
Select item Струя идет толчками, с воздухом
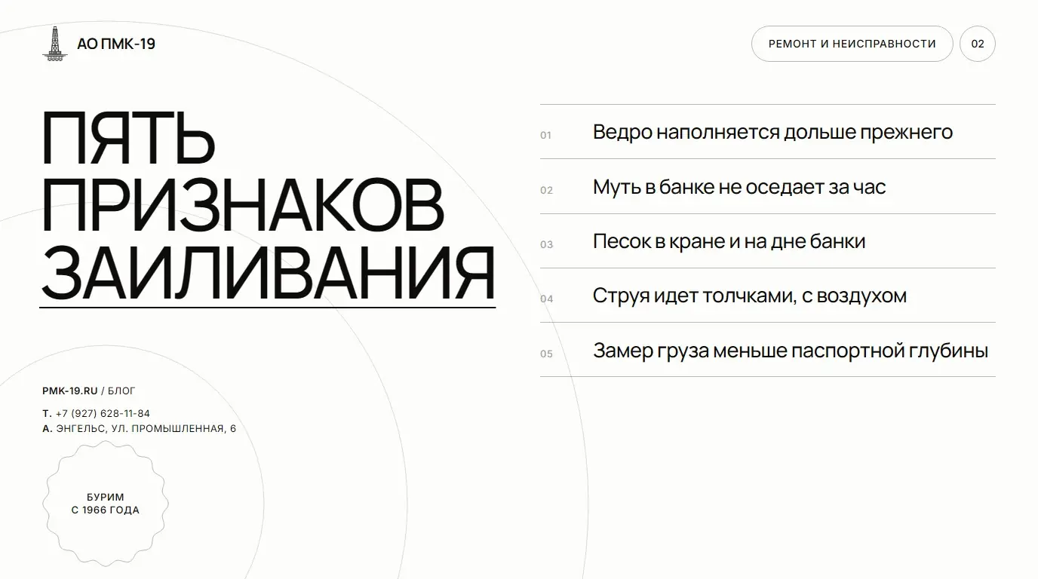(x=750, y=296)
